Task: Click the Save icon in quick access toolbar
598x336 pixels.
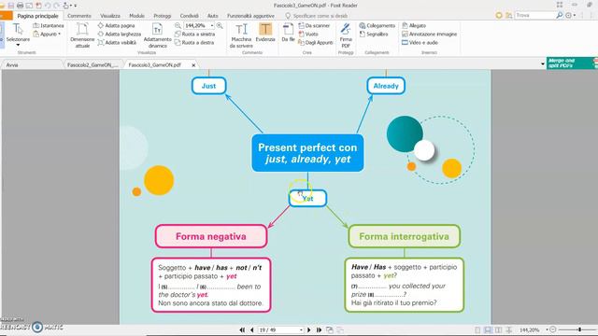Action: pyautogui.click(x=10, y=6)
